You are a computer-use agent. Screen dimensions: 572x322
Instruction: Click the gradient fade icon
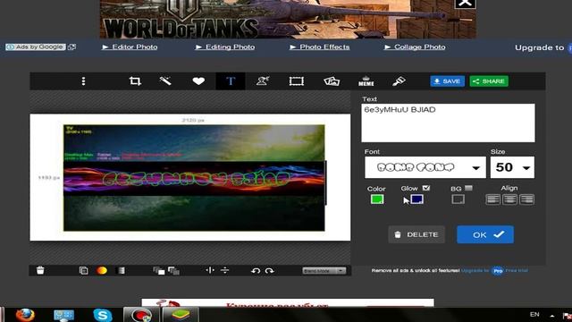point(121,270)
